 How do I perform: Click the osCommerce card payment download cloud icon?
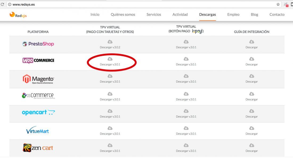110,94
